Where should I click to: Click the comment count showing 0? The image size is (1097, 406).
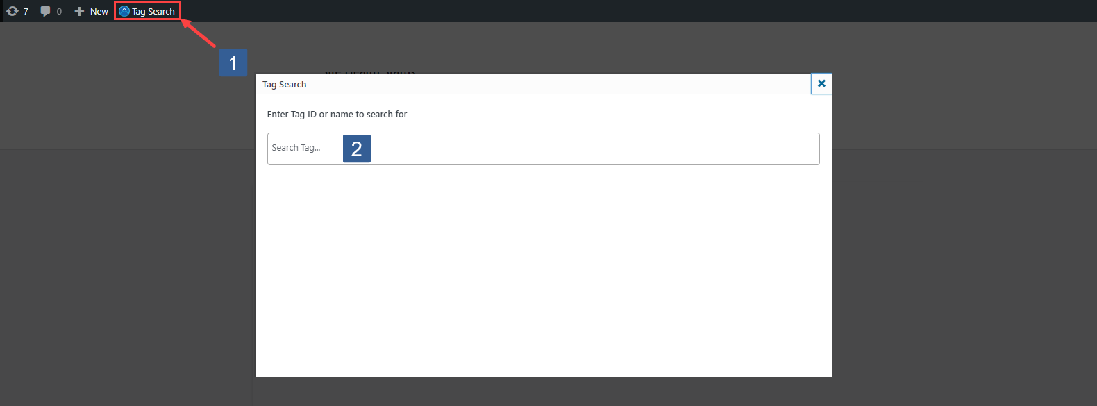(x=58, y=10)
